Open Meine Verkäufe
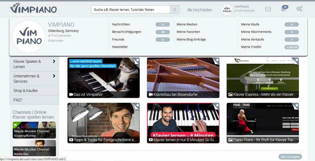315x161 pixels. click(x=252, y=40)
